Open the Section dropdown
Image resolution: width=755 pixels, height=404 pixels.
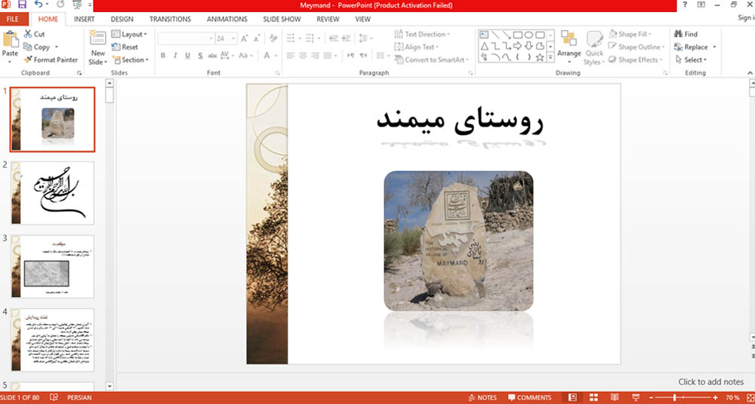click(131, 60)
